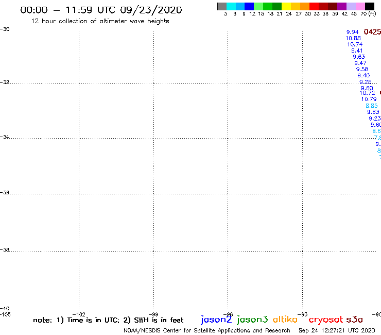Select the longitude axis label -99
This screenshot has height=335, width=381.
[153, 314]
